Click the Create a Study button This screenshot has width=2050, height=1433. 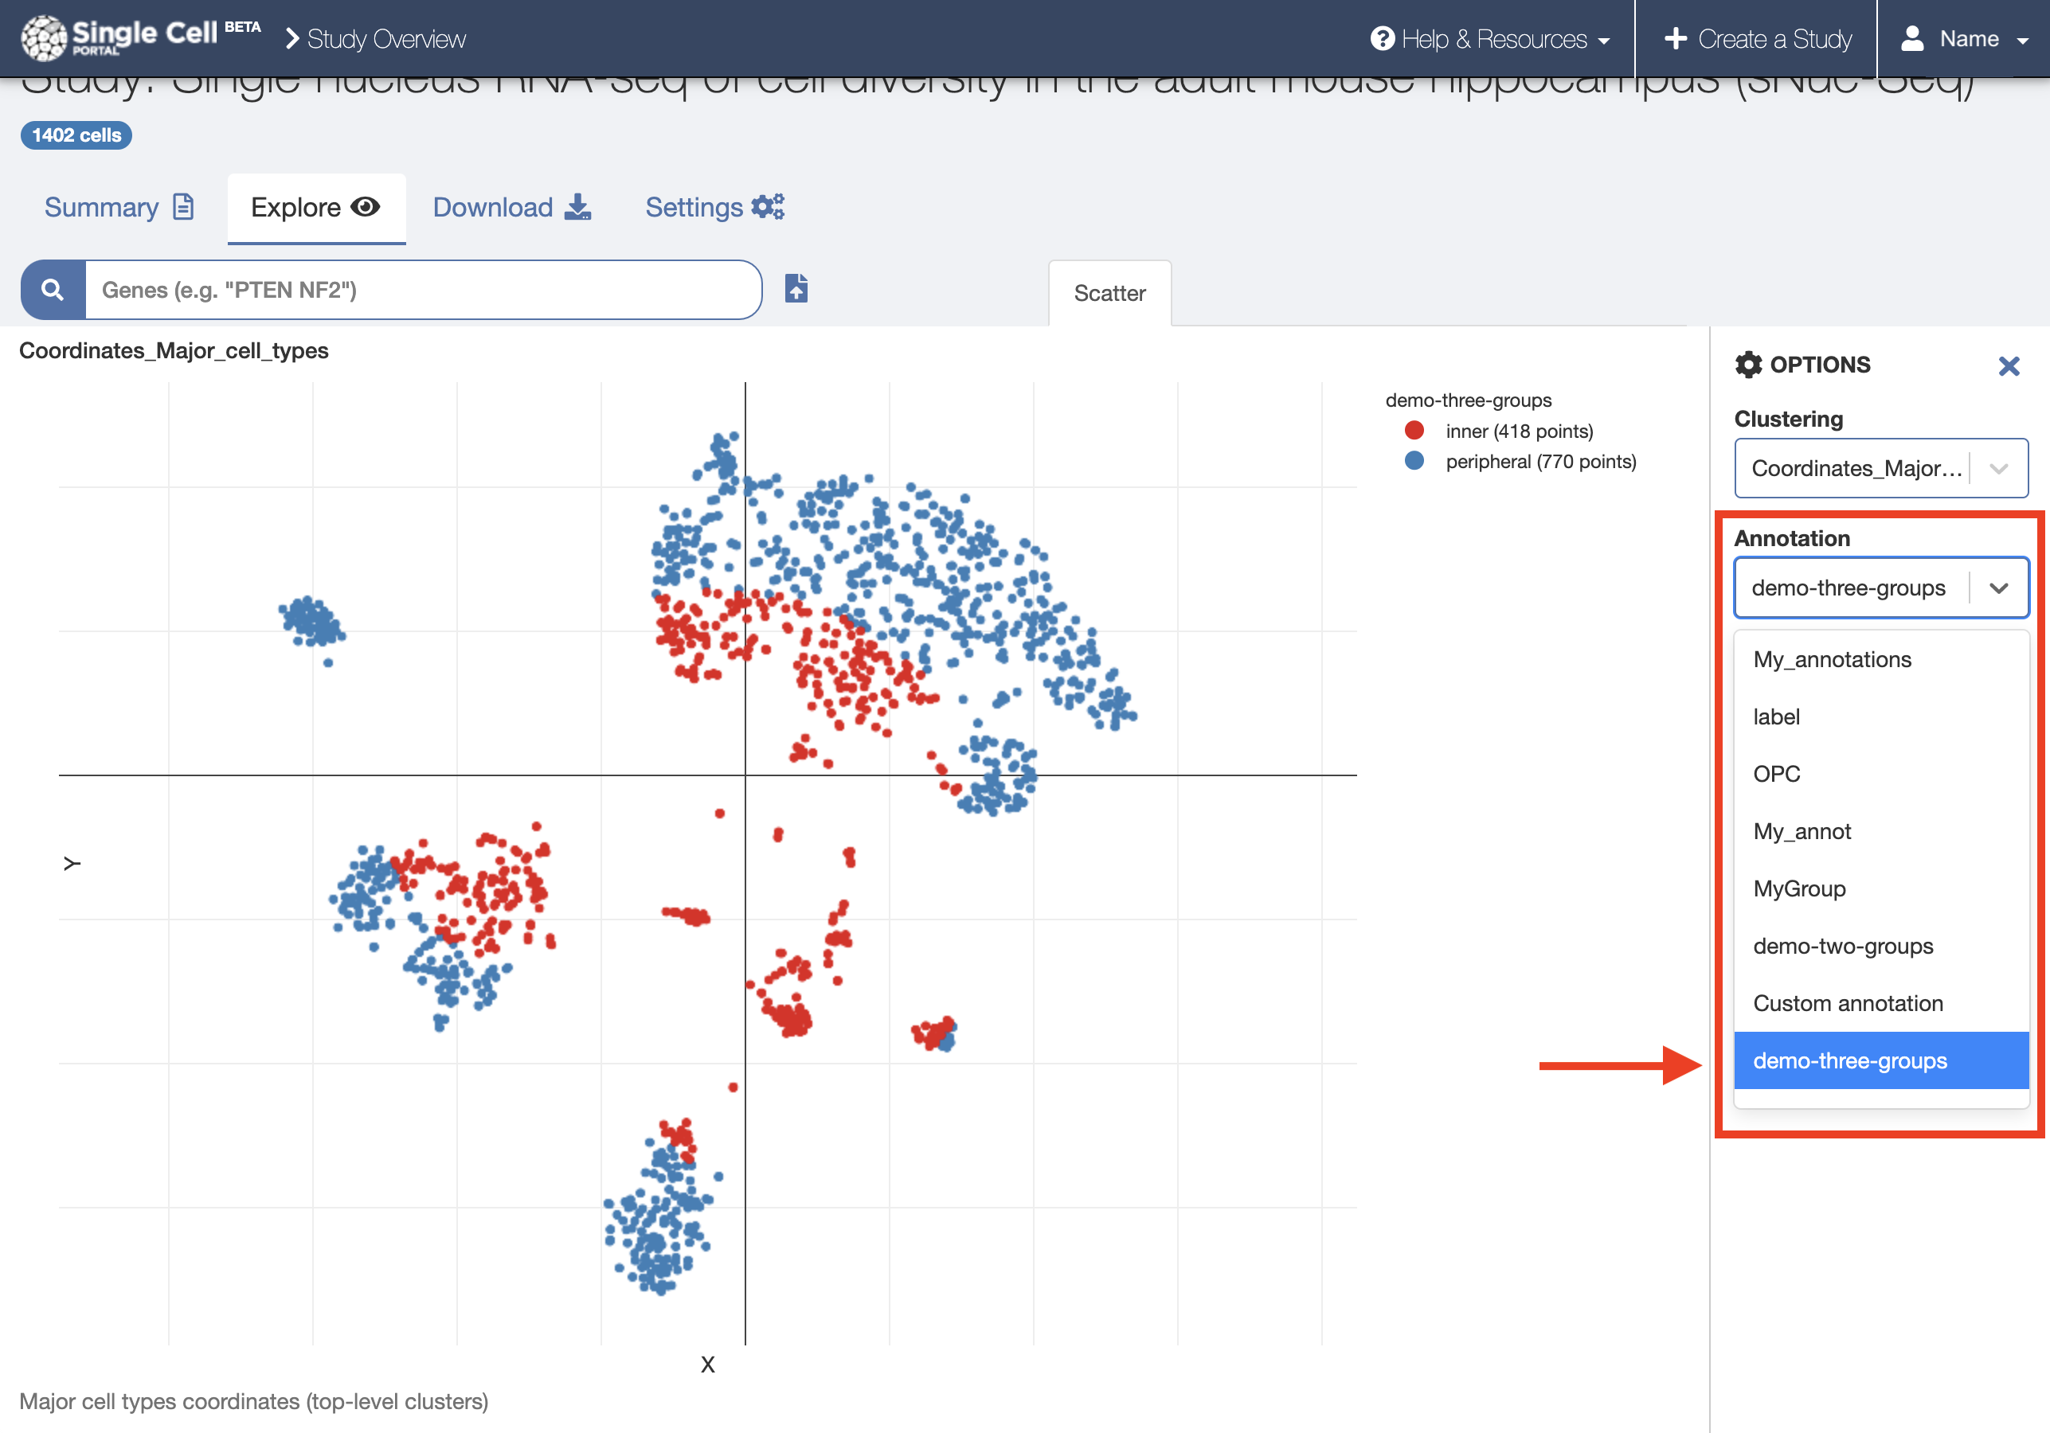(x=1756, y=38)
